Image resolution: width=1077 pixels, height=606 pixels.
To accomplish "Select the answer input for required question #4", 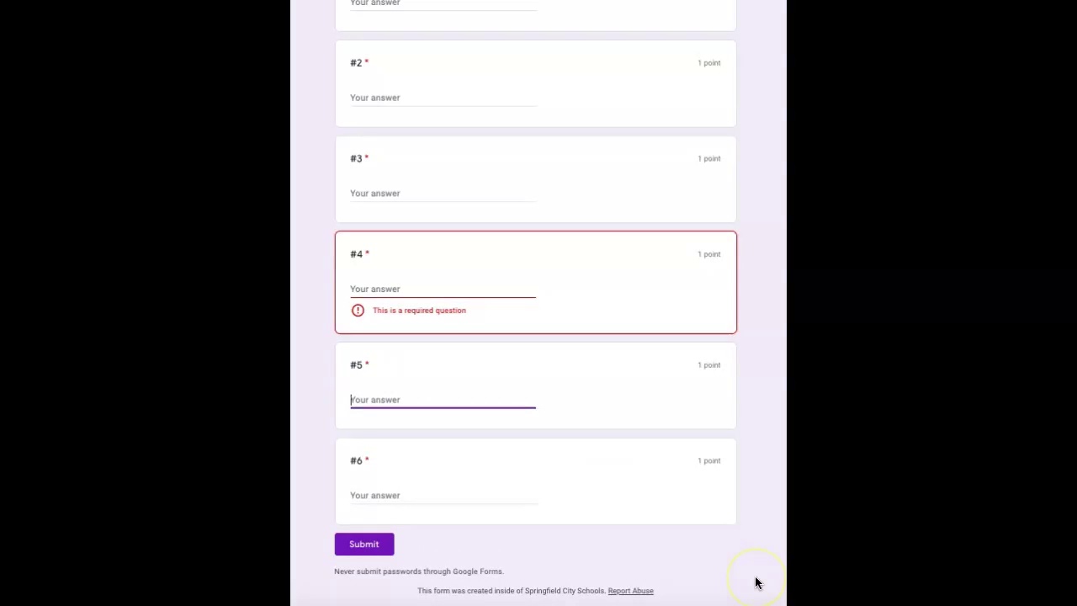I will pos(443,289).
